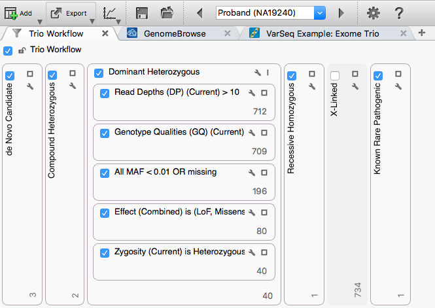Go to next sample arrow

(x=341, y=13)
